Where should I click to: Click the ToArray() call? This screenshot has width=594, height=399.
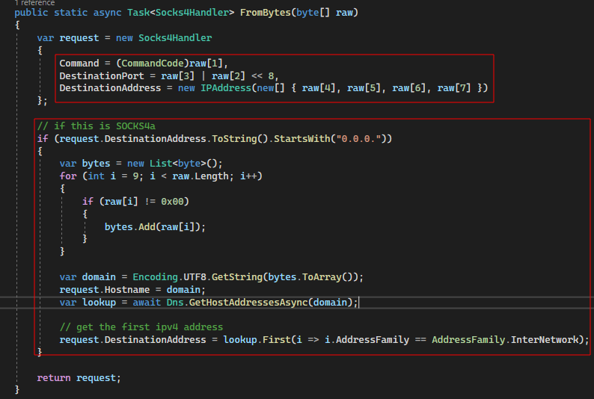(x=328, y=277)
